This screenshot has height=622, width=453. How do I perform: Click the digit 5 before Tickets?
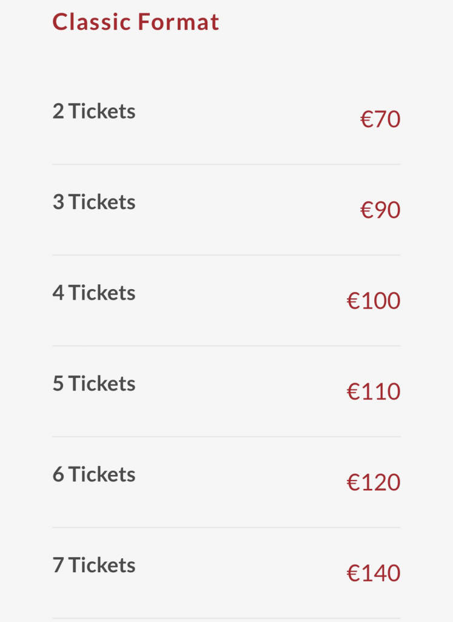coord(58,384)
